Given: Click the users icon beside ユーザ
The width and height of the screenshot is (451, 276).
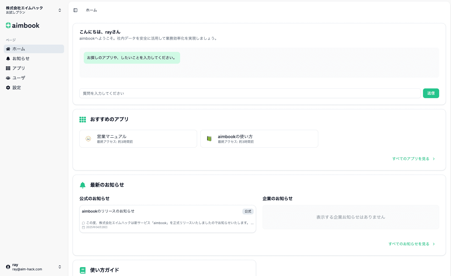Looking at the screenshot, I should (8, 78).
